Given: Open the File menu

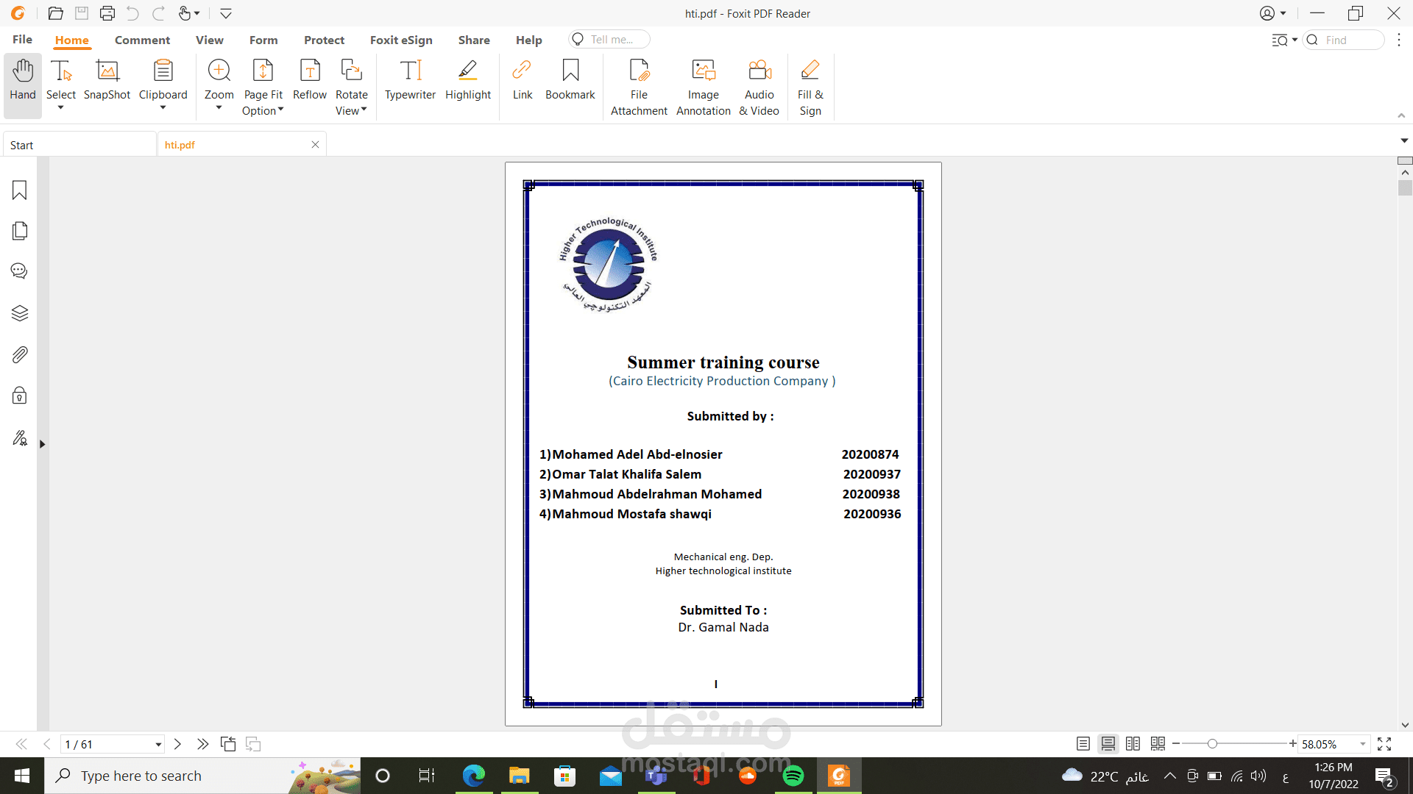Looking at the screenshot, I should tap(22, 40).
